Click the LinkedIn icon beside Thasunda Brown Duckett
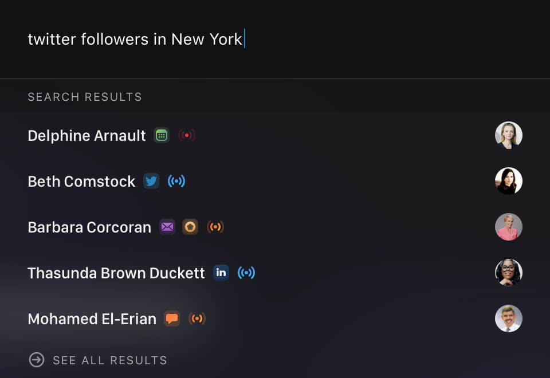The width and height of the screenshot is (550, 378). click(x=221, y=273)
